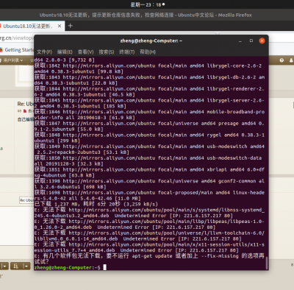Close the Ubuntu18.10无法更新 Firefox tab
Viewport: 294px width, 290px height.
(60, 26)
